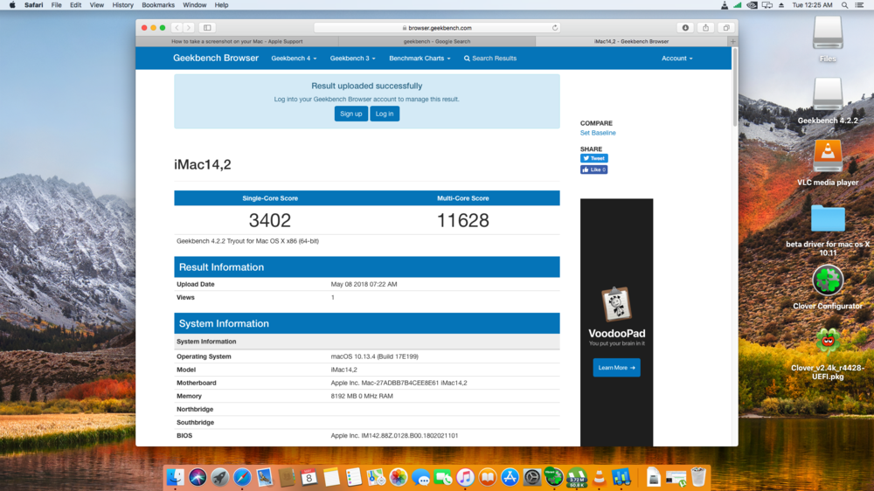
Task: Click the Tweet share button
Action: [x=593, y=158]
